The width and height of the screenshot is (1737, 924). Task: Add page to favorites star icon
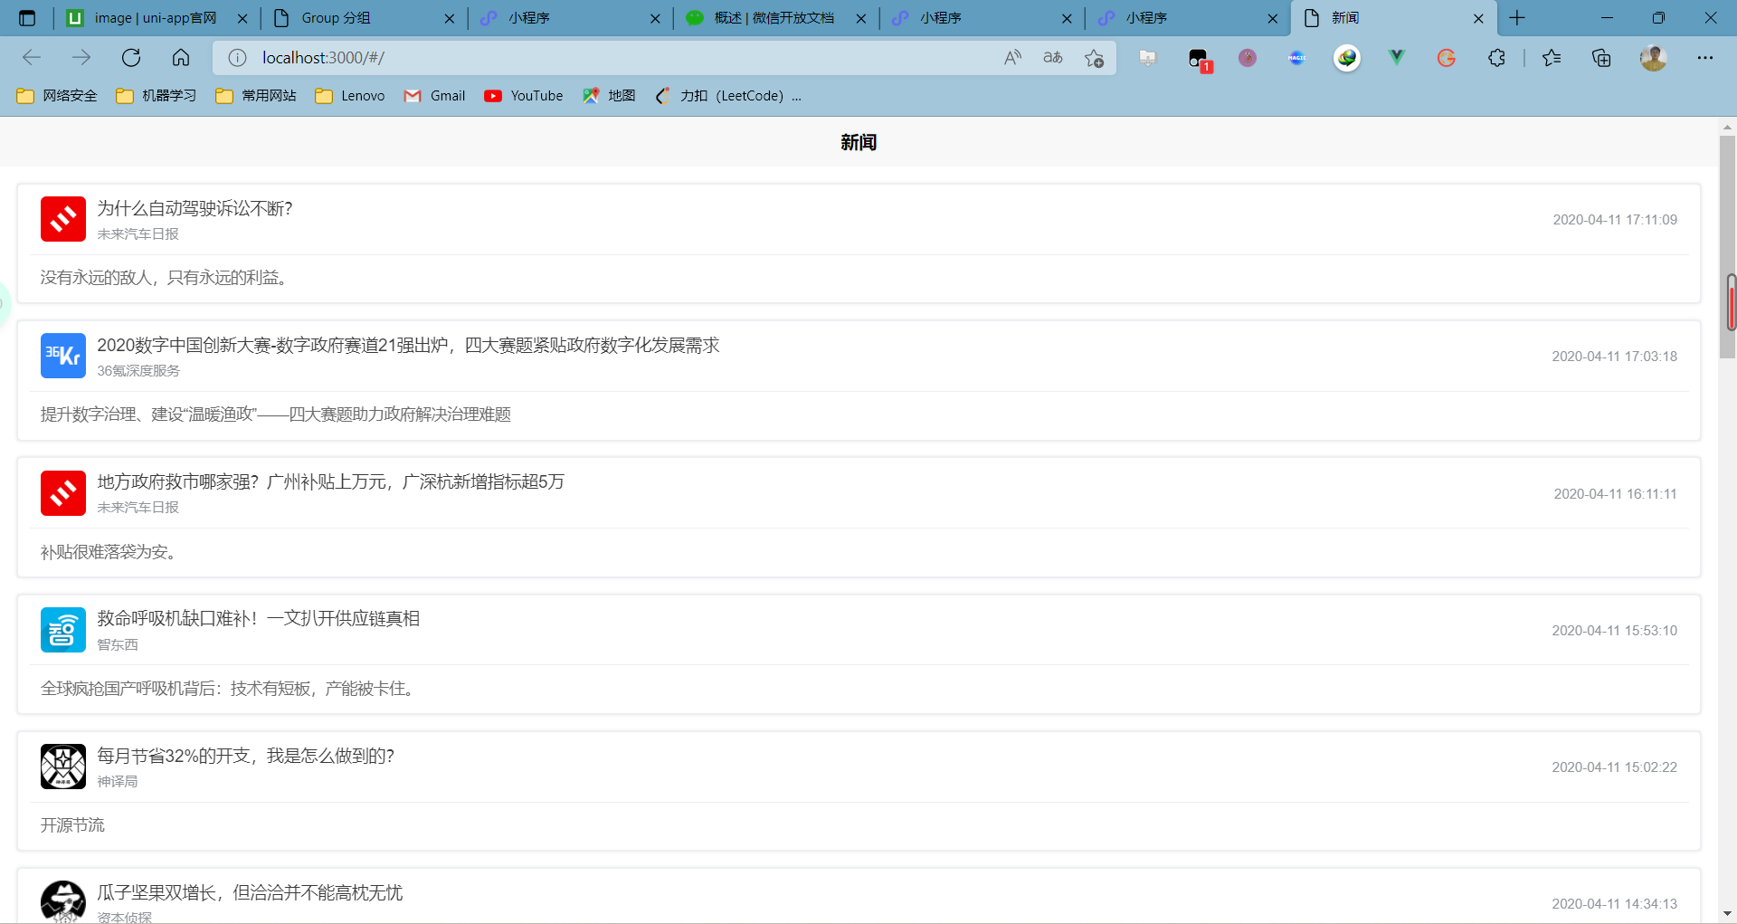[x=1094, y=58]
